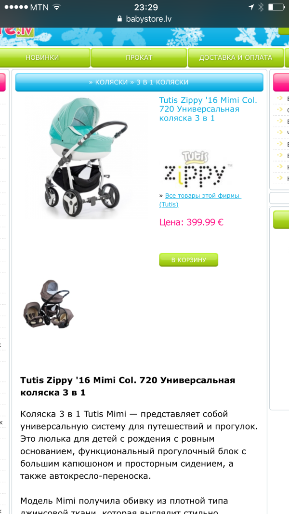Image resolution: width=289 pixels, height=514 pixels.
Task: Go to 3 В 1 КОЛЯСКИ breadcrumb
Action: 162,82
